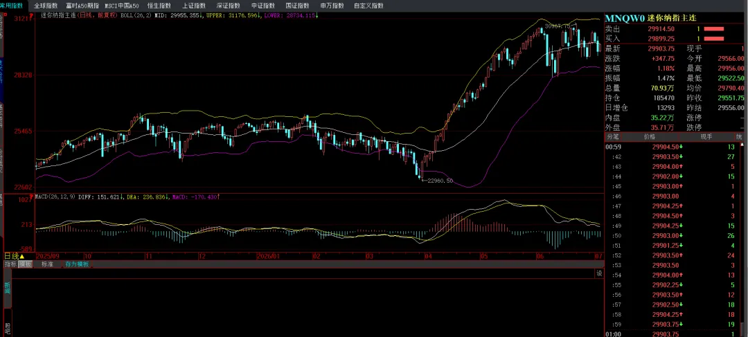
Task: Click the 今开 value 29566.00
Action: pyautogui.click(x=731, y=59)
